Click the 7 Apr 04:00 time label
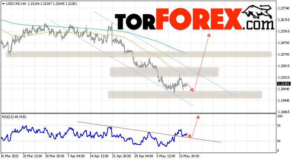 pos(76,156)
